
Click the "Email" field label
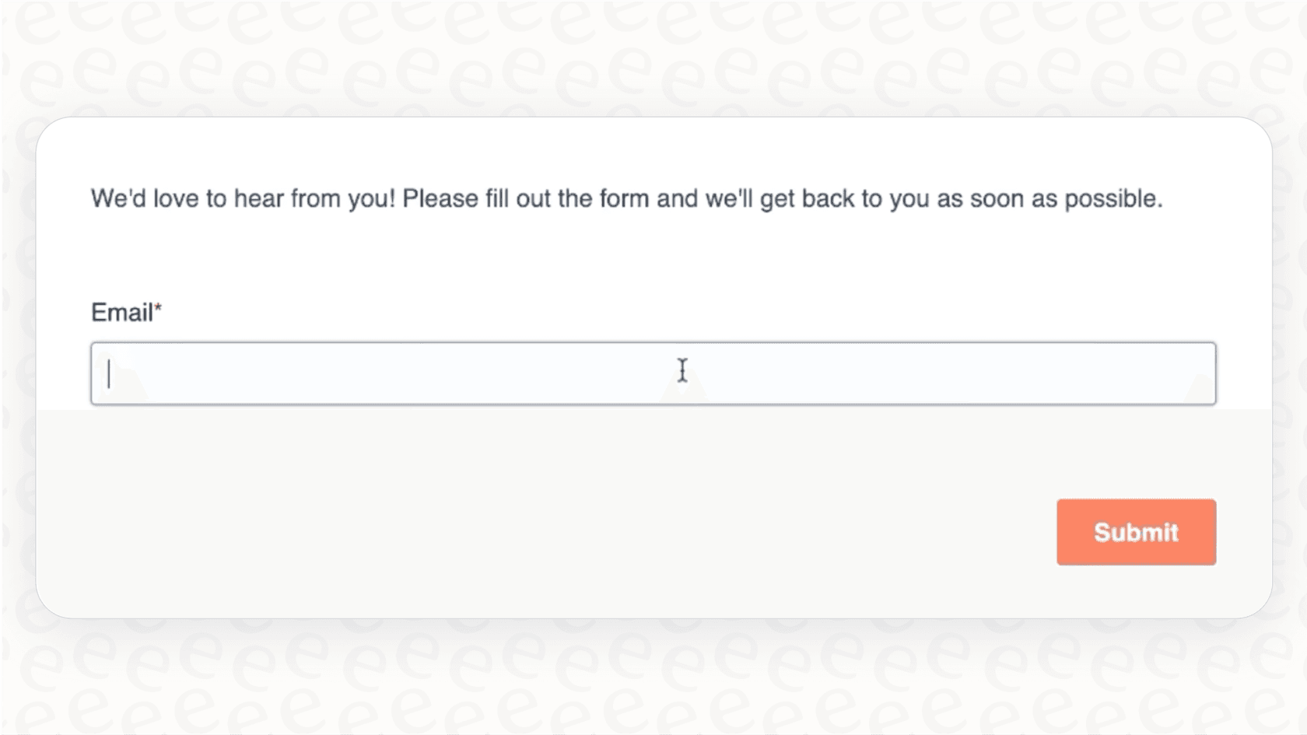coord(121,313)
